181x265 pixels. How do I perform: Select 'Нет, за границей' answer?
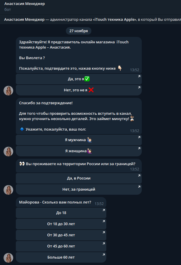[79, 189]
